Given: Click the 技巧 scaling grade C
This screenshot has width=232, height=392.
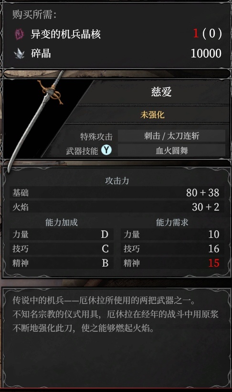Looking at the screenshot, I should 105,249.
